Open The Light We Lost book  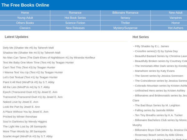pos(25,126)
